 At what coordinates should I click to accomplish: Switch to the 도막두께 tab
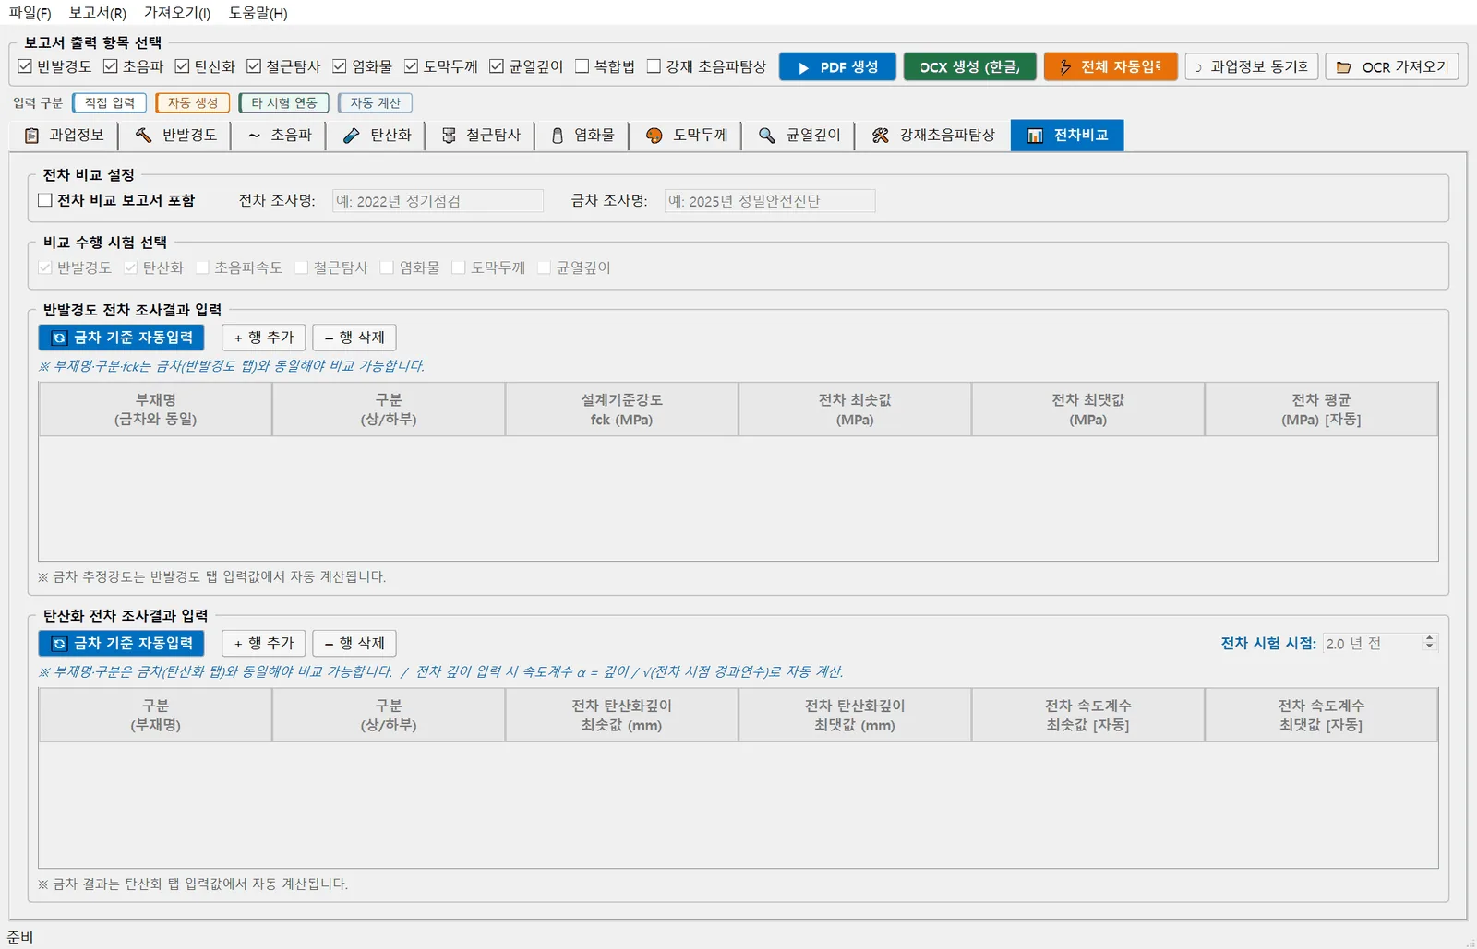point(686,136)
